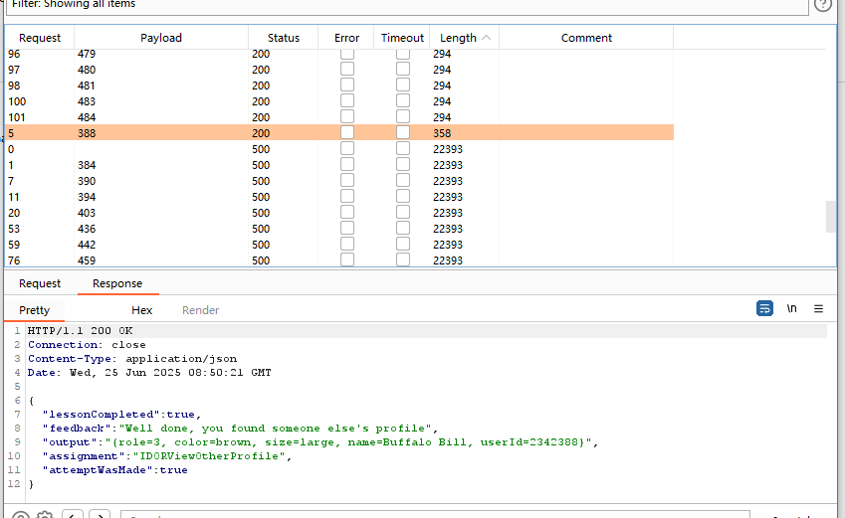This screenshot has height=518, width=845.
Task: Sort results by the Length column header
Action: pos(464,38)
